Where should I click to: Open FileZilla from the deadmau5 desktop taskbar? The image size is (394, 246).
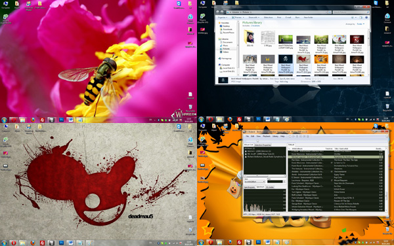point(42,243)
